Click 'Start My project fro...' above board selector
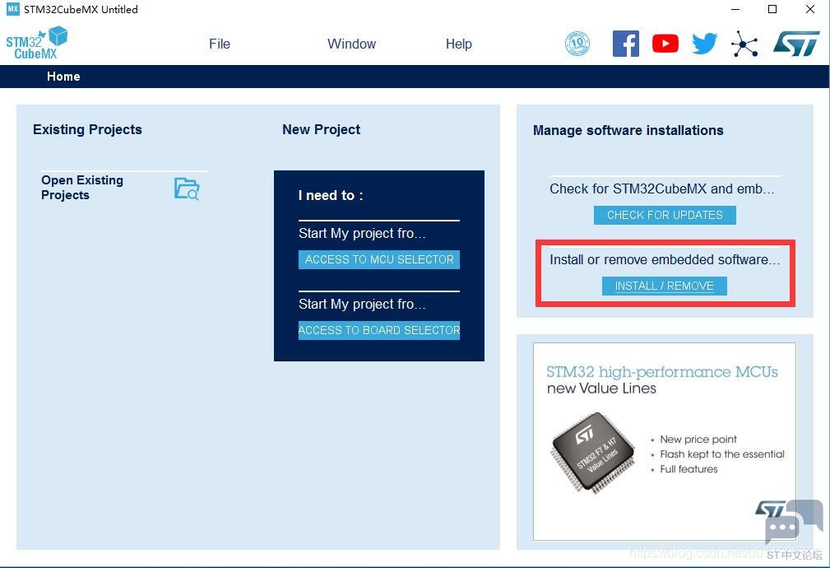830x568 pixels. (x=362, y=304)
